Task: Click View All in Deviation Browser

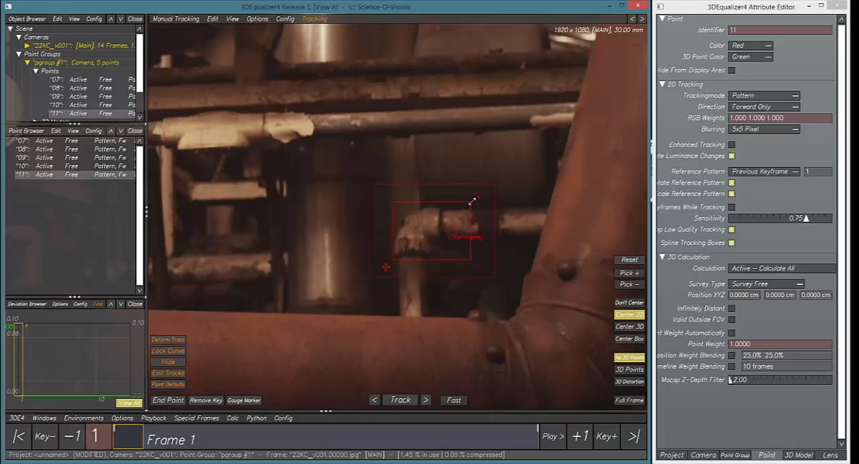Action: tap(129, 403)
